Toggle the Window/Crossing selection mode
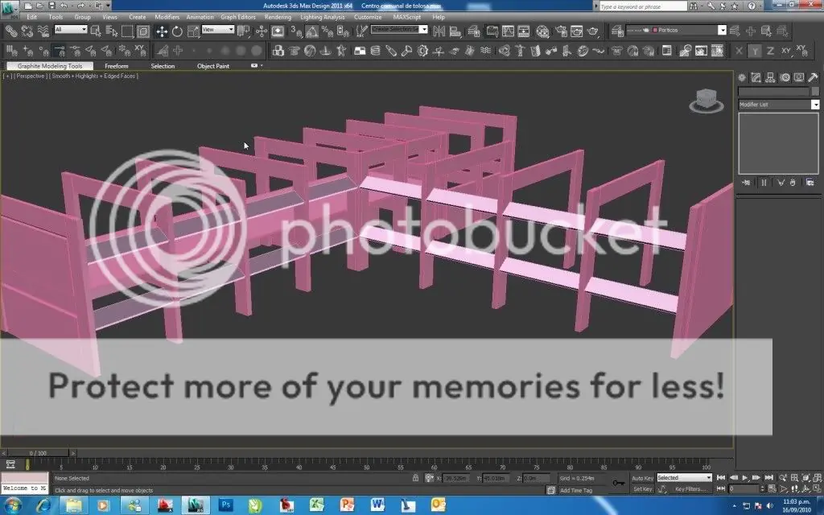The width and height of the screenshot is (824, 515). click(144, 31)
